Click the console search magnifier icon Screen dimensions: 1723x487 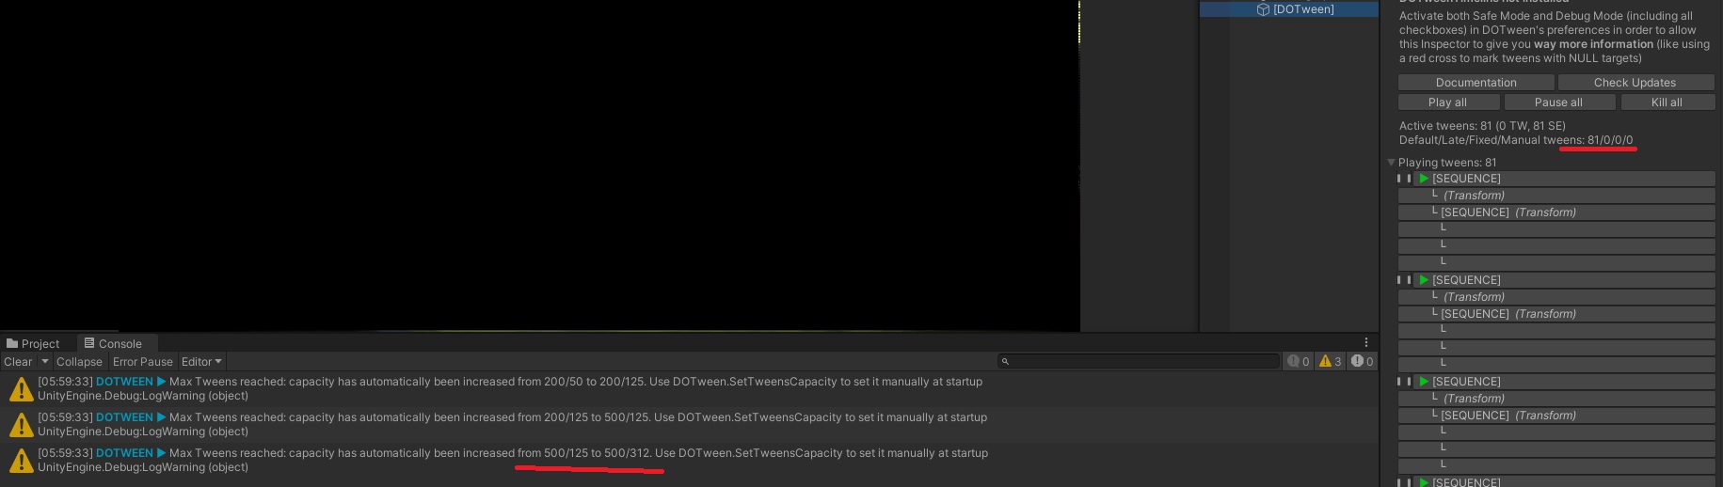click(1005, 362)
